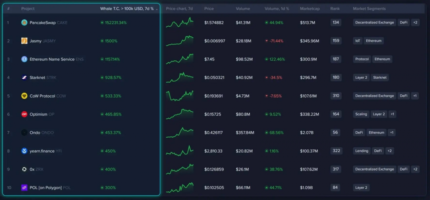This screenshot has width=430, height=200.
Task: Click the yearn.finance logo
Action: (x=24, y=151)
